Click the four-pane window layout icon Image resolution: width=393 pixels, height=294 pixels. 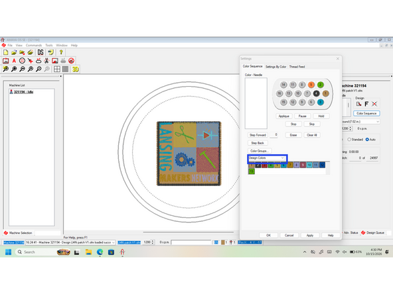[x=57, y=69]
